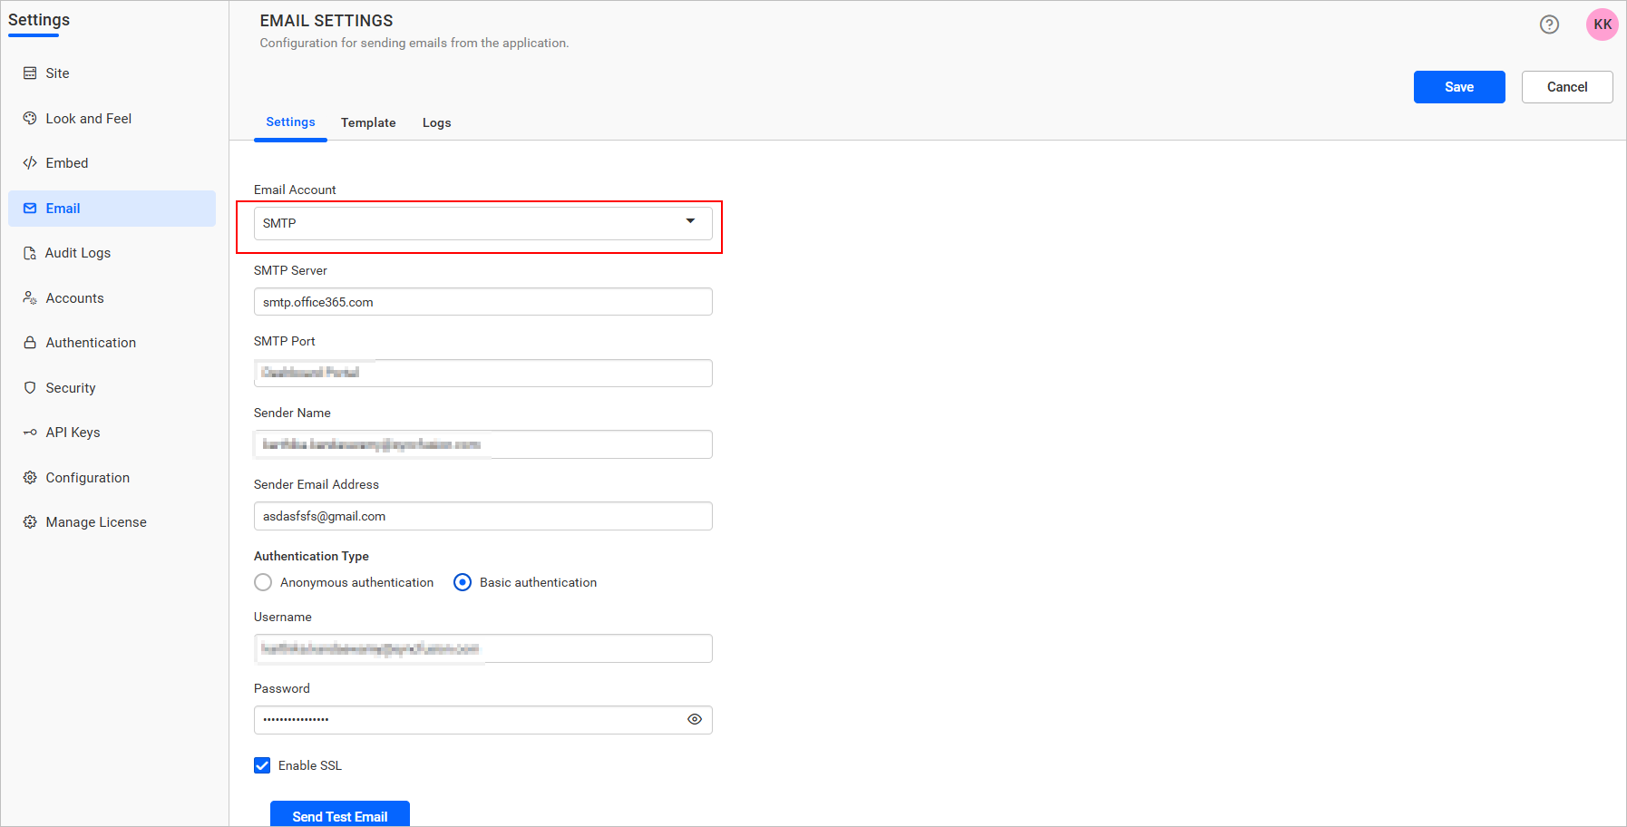Click the help question mark icon
The width and height of the screenshot is (1627, 827).
click(1549, 24)
